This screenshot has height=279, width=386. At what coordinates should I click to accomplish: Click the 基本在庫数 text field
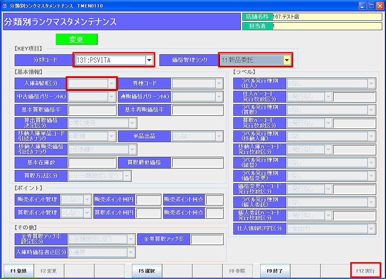click(x=92, y=162)
